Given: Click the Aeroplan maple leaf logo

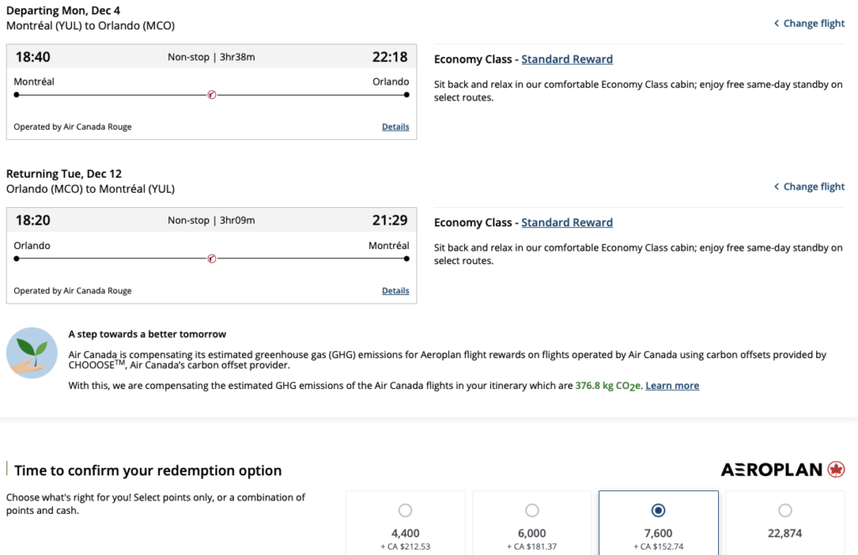Looking at the screenshot, I should click(835, 469).
